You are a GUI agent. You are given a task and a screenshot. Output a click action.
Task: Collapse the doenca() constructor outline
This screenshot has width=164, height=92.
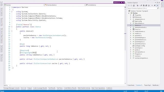[12, 31]
